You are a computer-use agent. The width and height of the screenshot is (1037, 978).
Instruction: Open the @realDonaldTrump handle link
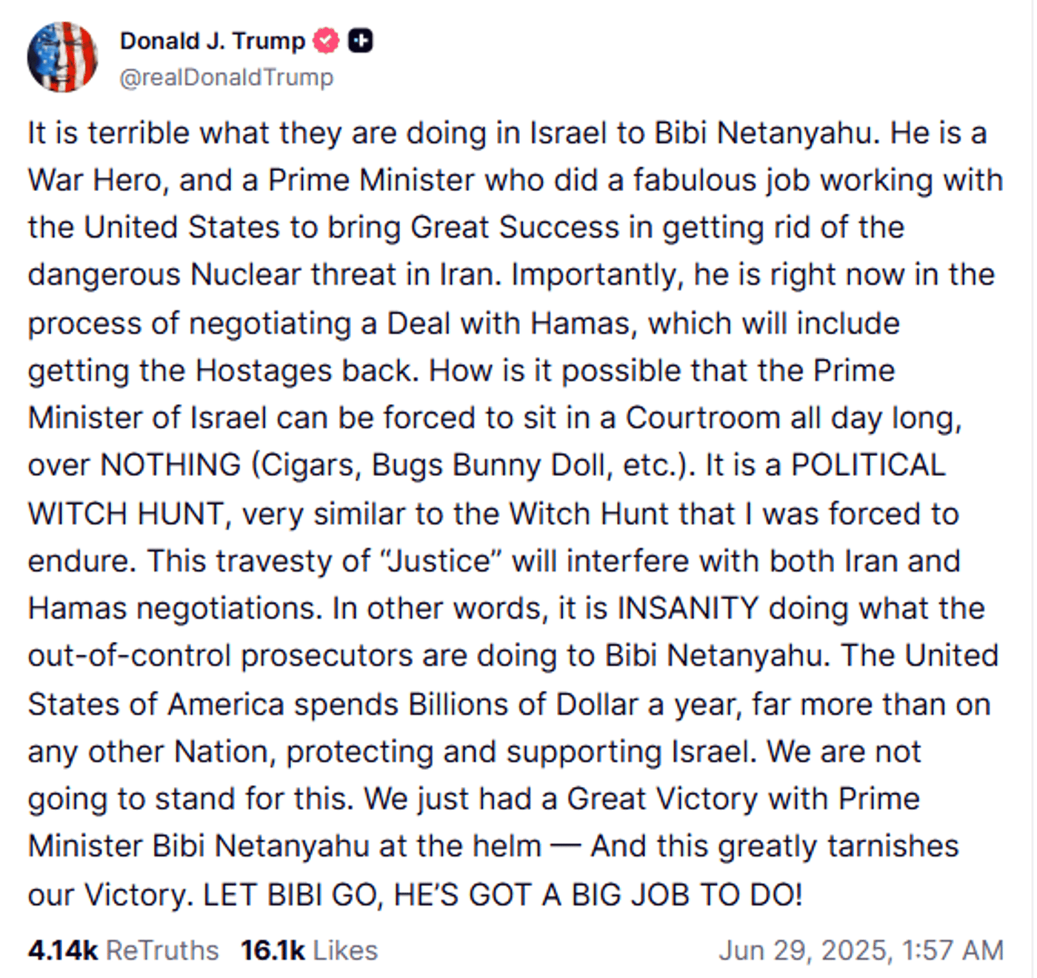click(227, 77)
